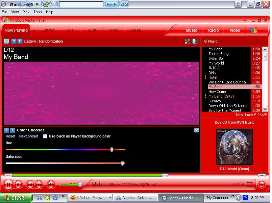The width and height of the screenshot is (272, 203).
Task: Go to next enhancement in Color Chooser
Action: click(x=12, y=130)
